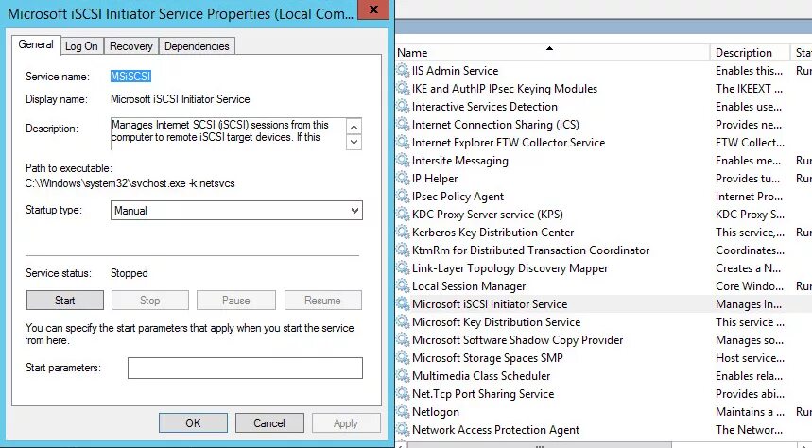Click the Resume service button
This screenshot has height=448, width=812.
(322, 301)
